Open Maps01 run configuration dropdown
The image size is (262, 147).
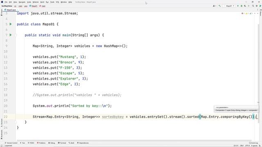229,6
